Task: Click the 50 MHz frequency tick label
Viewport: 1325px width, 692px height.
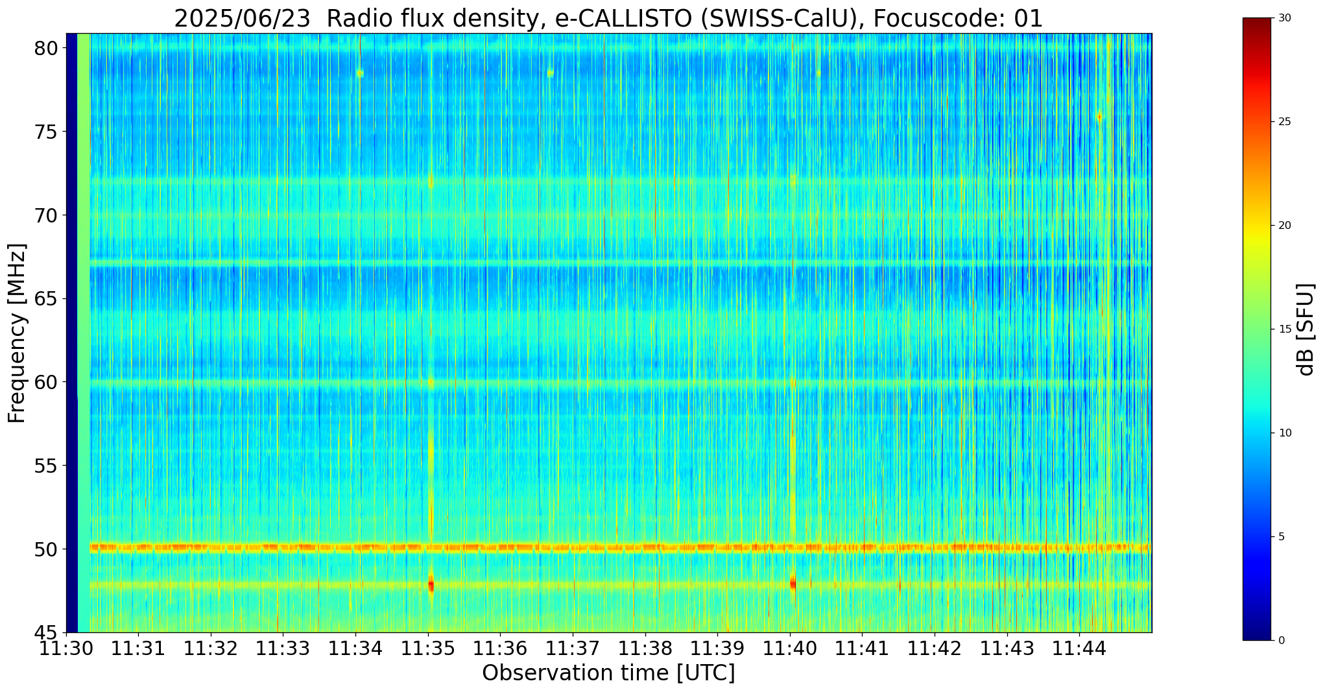Action: pyautogui.click(x=47, y=549)
